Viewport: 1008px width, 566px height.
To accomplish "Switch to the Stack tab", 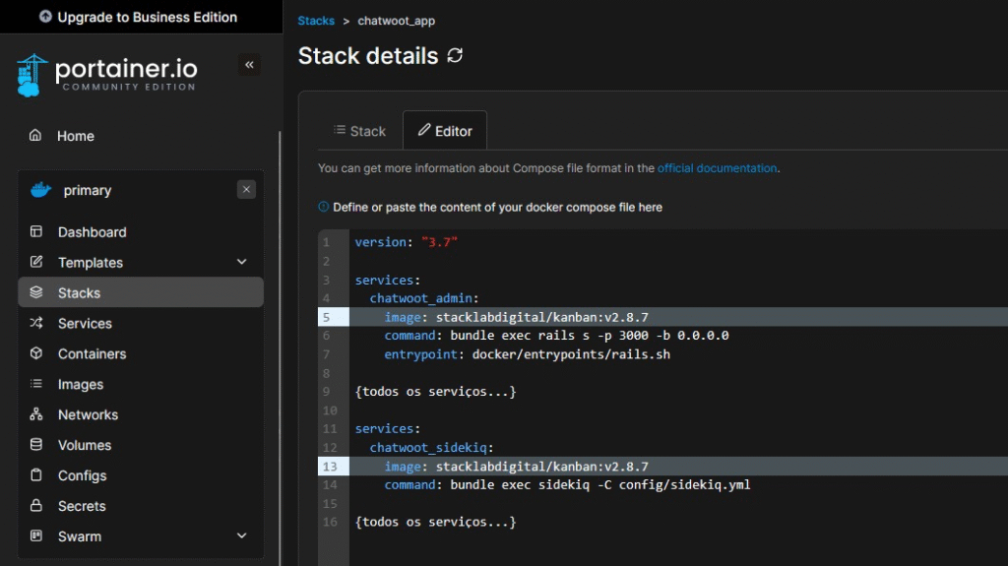I will (359, 131).
